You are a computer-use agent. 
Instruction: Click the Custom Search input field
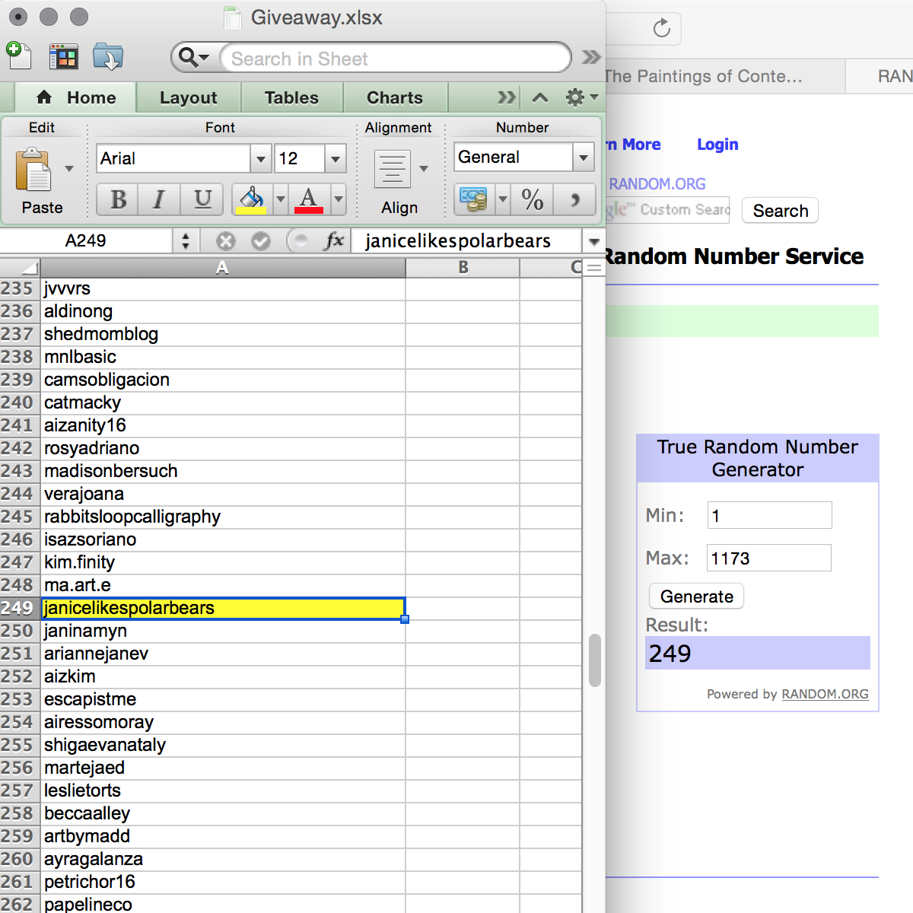668,210
